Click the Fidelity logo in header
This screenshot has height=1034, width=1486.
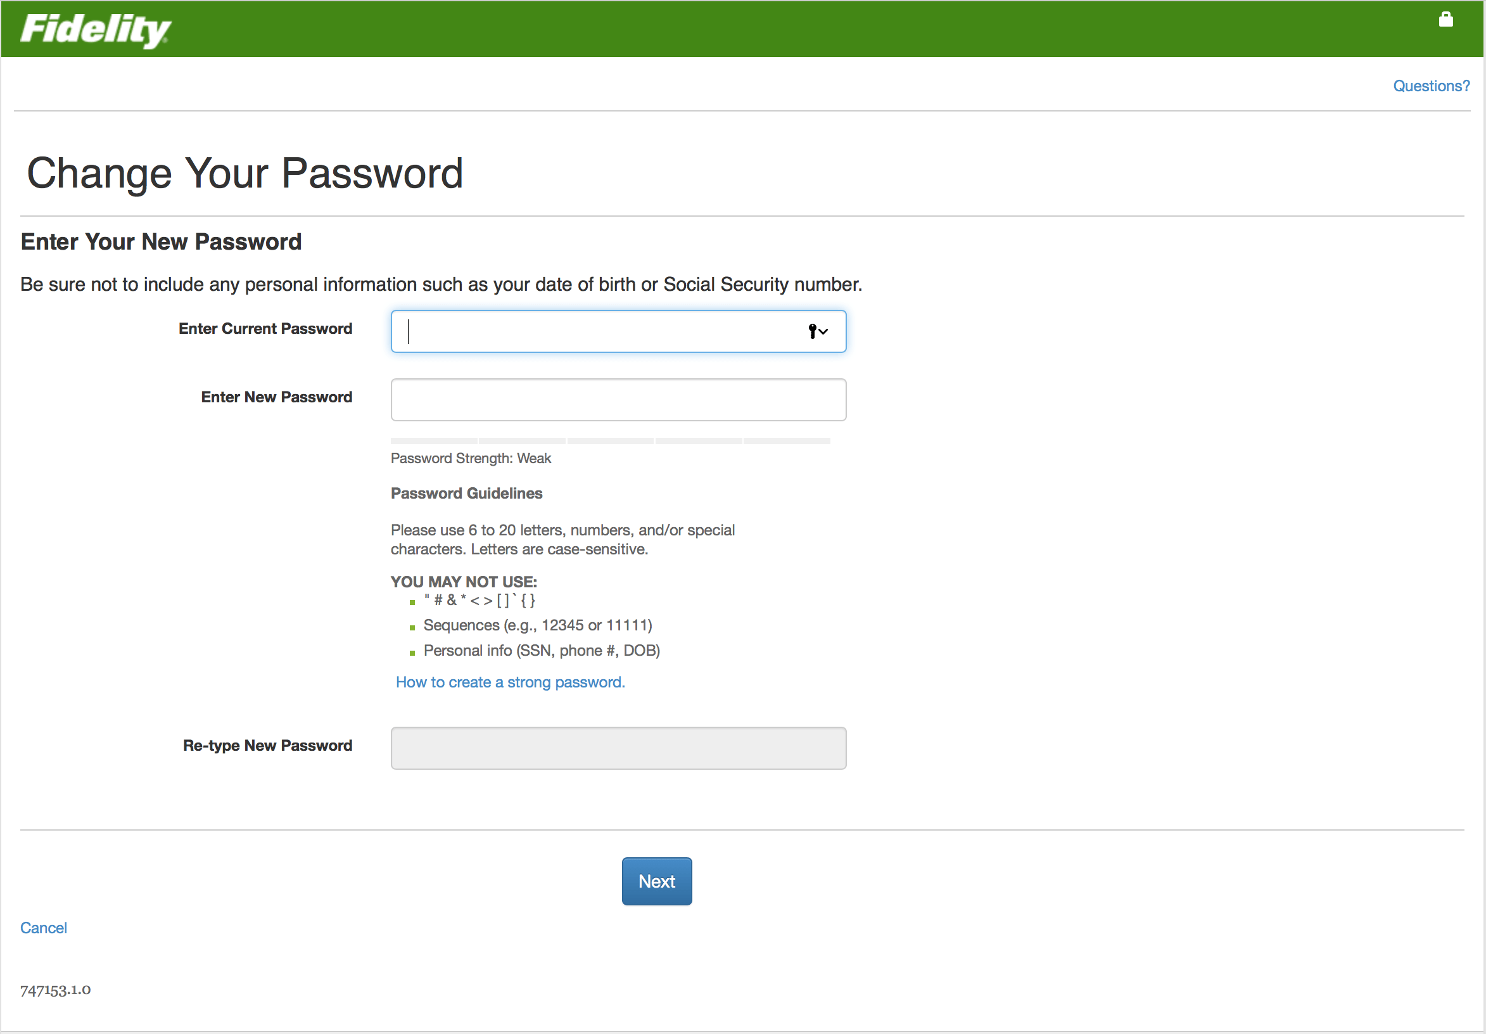pyautogui.click(x=95, y=29)
